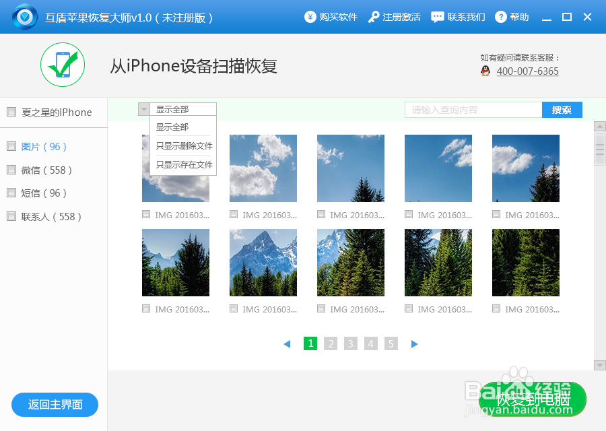Viewport: 606px width, 431px height.
Task: Click the 恢复到电脑 recovery button
Action: pos(532,399)
